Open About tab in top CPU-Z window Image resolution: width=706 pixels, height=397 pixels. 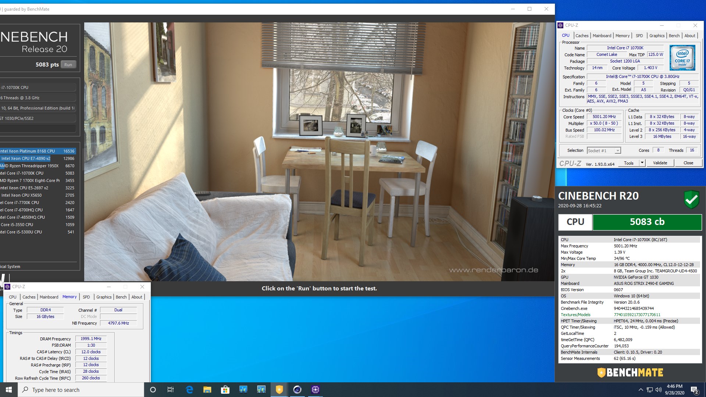pos(690,36)
